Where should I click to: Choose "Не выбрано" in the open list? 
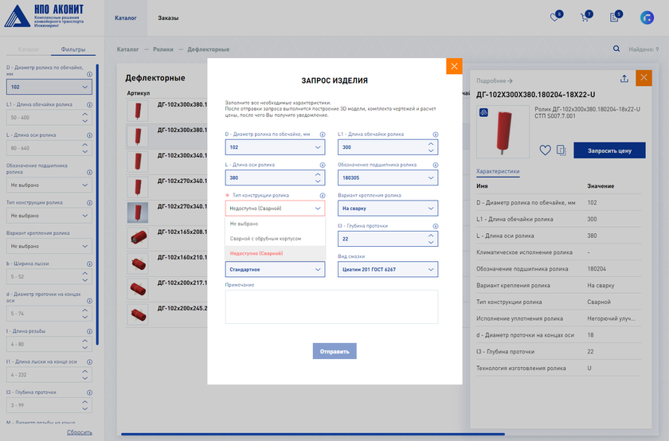[x=244, y=224]
